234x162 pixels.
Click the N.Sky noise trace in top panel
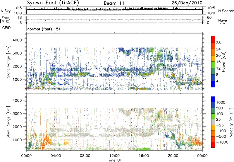click(114, 10)
